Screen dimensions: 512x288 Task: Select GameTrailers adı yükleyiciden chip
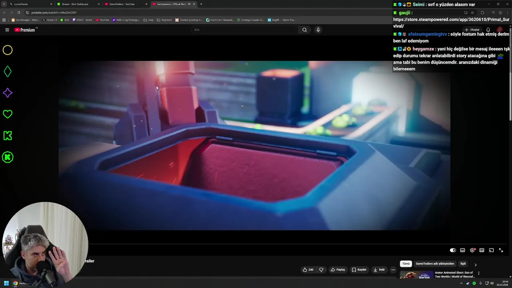point(435,264)
